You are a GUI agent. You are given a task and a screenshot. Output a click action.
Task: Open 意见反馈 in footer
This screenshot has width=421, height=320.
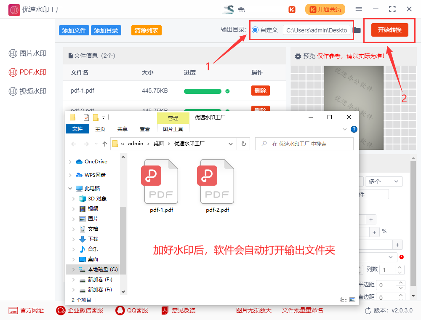coord(178,311)
